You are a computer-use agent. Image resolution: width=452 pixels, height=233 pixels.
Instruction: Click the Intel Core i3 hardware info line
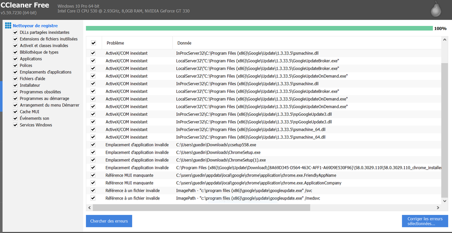tap(124, 11)
